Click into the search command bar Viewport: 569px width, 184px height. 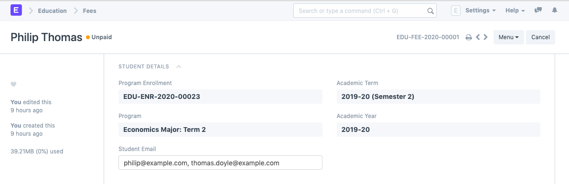coord(365,11)
